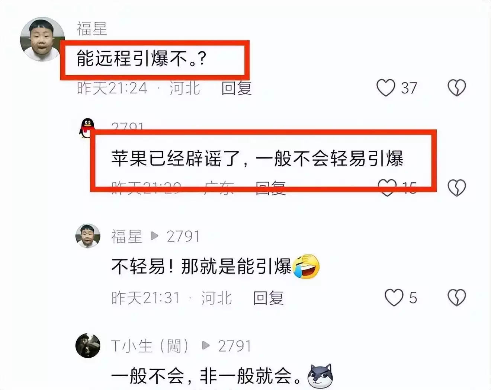The height and width of the screenshot is (390, 491).
Task: Open T小生's dark profile avatar
Action: (88, 346)
